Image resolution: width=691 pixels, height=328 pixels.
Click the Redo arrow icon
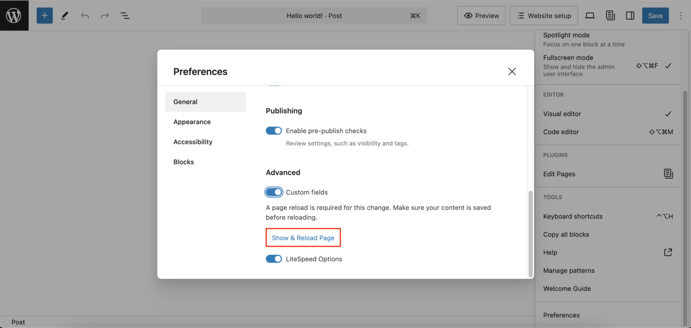(x=105, y=15)
